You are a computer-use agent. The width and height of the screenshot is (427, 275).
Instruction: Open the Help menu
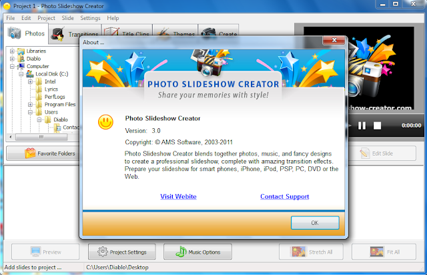tap(113, 18)
